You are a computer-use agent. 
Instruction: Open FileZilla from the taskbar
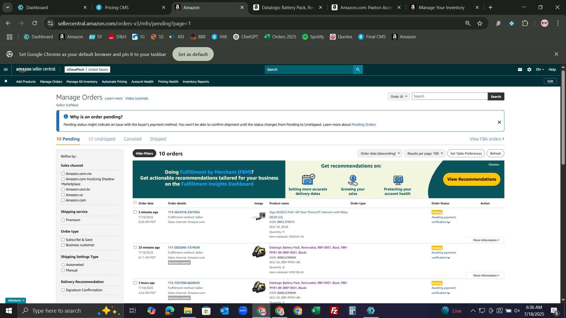[334, 311]
